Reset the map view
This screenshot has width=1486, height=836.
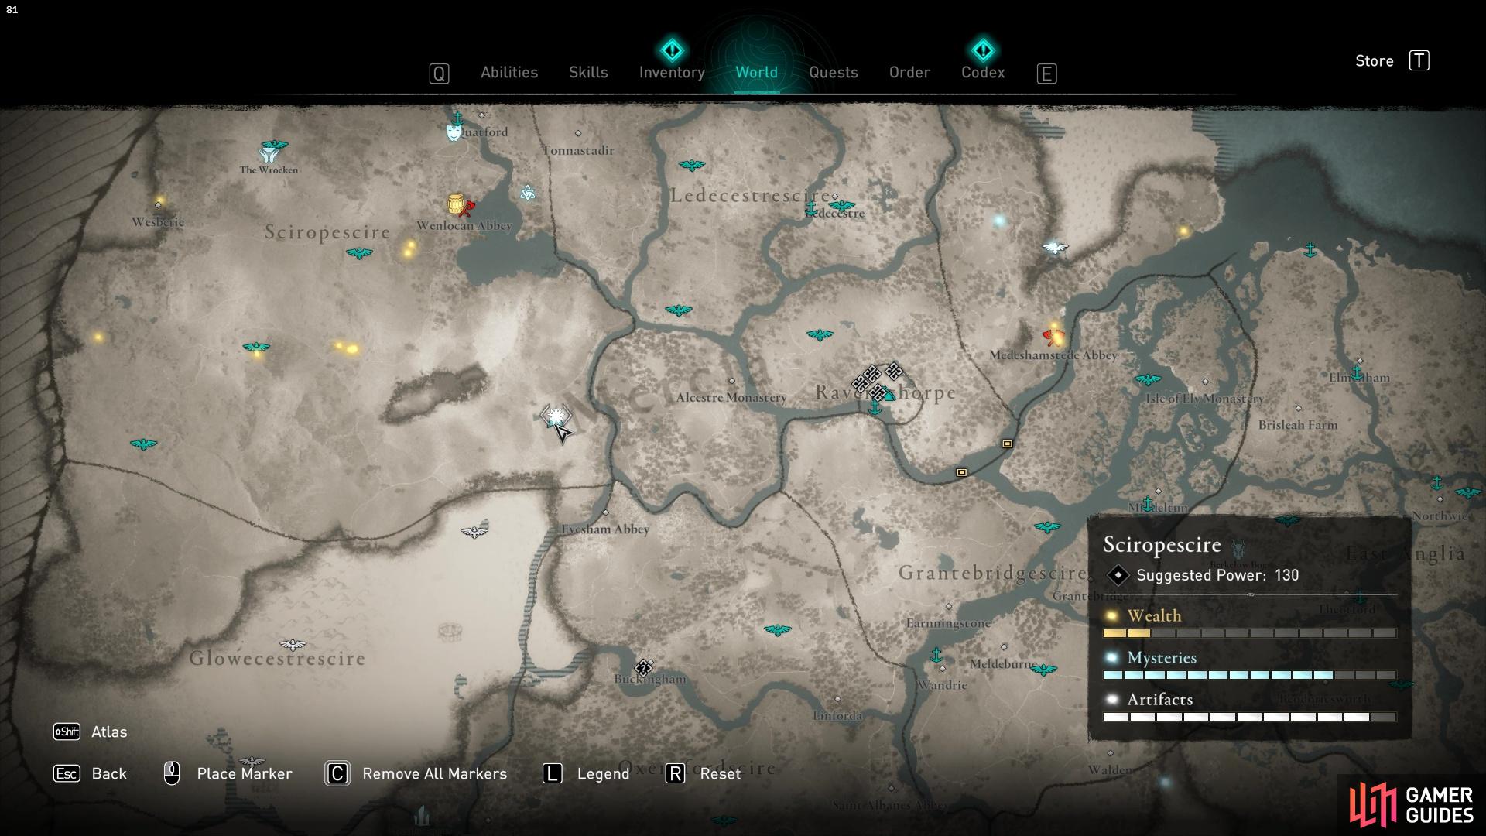[720, 773]
